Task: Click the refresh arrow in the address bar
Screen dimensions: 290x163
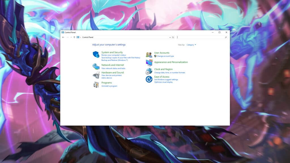Action: 173,37
